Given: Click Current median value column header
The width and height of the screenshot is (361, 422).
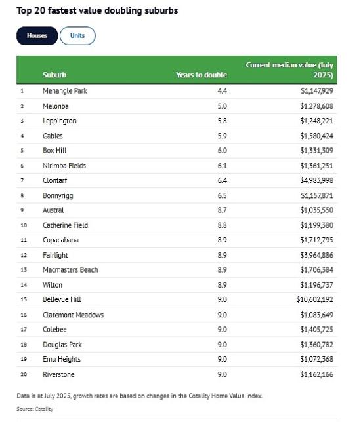Looking at the screenshot, I should click(289, 69).
